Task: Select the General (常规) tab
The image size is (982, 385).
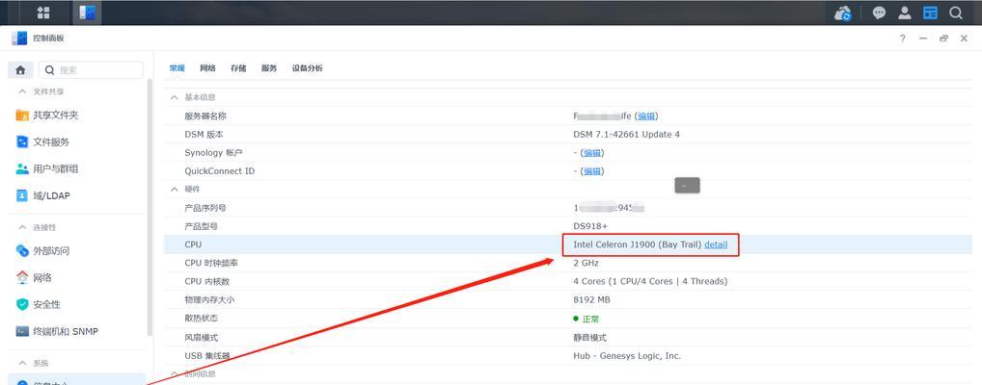Action: click(x=177, y=68)
